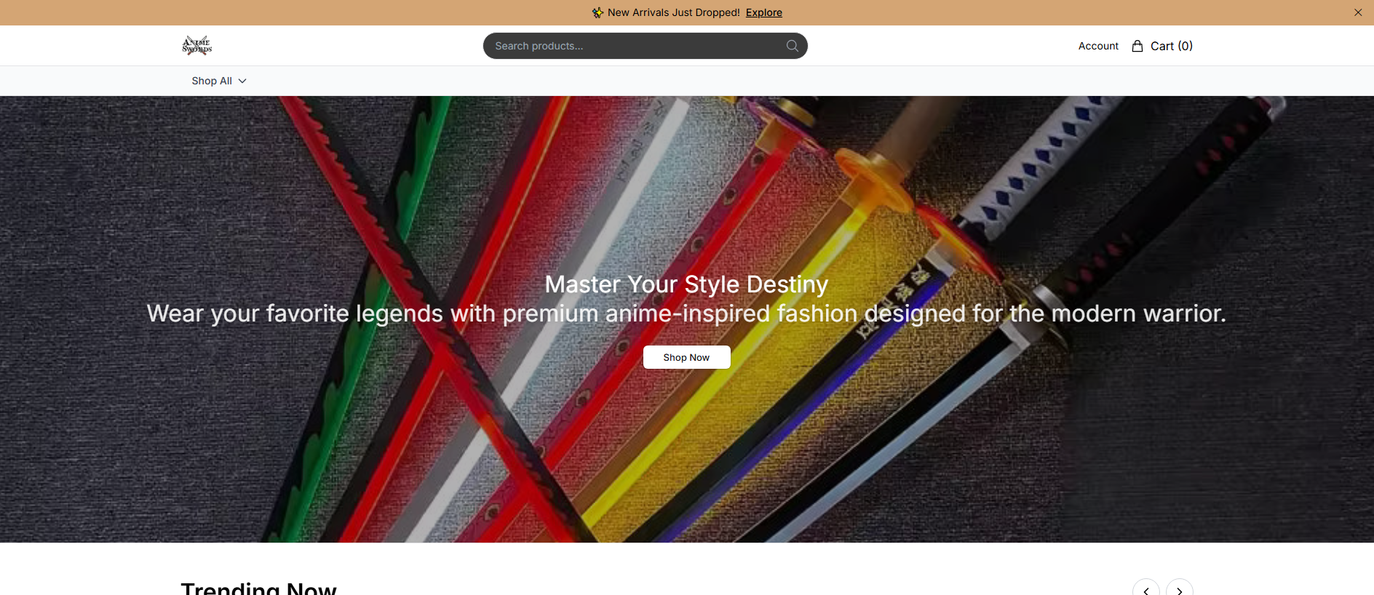This screenshot has width=1374, height=595.
Task: Open the Account page
Action: coord(1098,46)
